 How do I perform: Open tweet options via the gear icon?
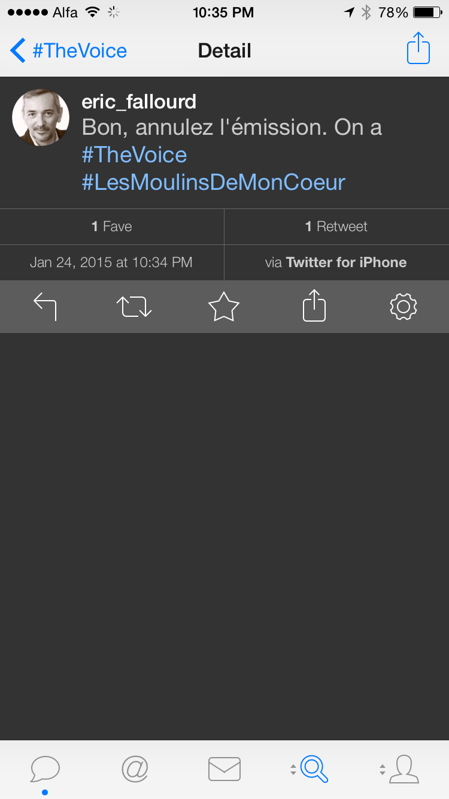tap(403, 307)
